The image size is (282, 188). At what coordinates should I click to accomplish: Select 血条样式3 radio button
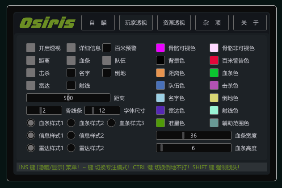(111, 123)
